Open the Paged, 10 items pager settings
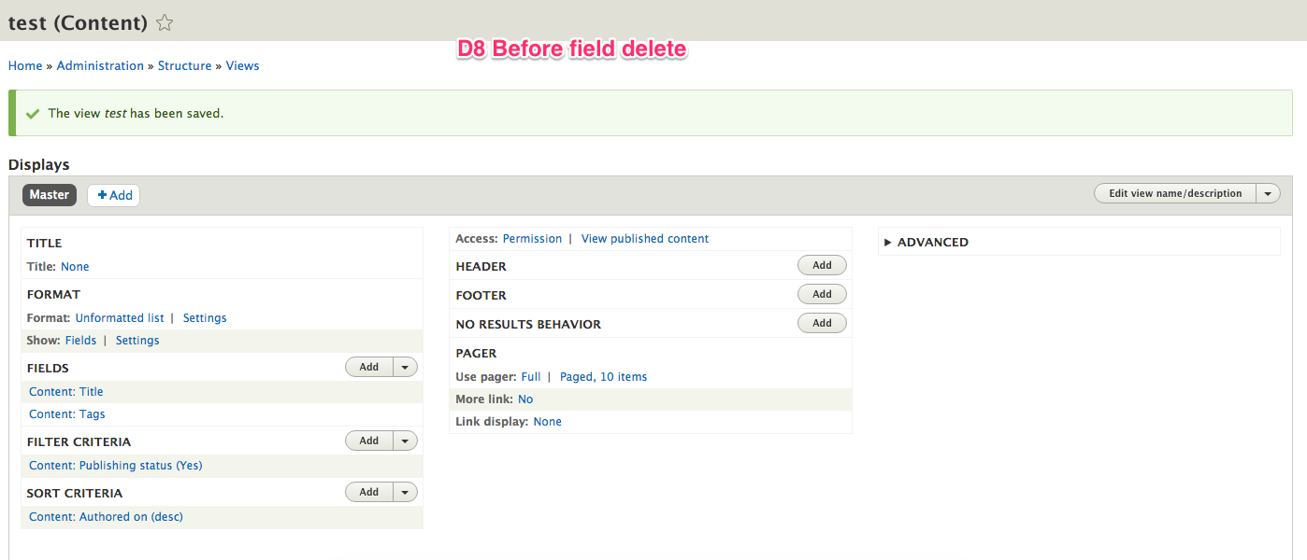This screenshot has height=560, width=1307. tap(603, 376)
